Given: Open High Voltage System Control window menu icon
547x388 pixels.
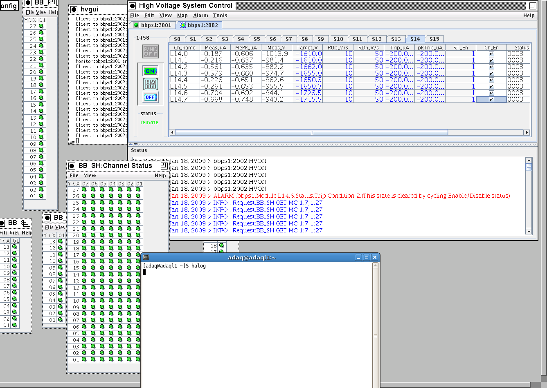Looking at the screenshot, I should [133, 6].
